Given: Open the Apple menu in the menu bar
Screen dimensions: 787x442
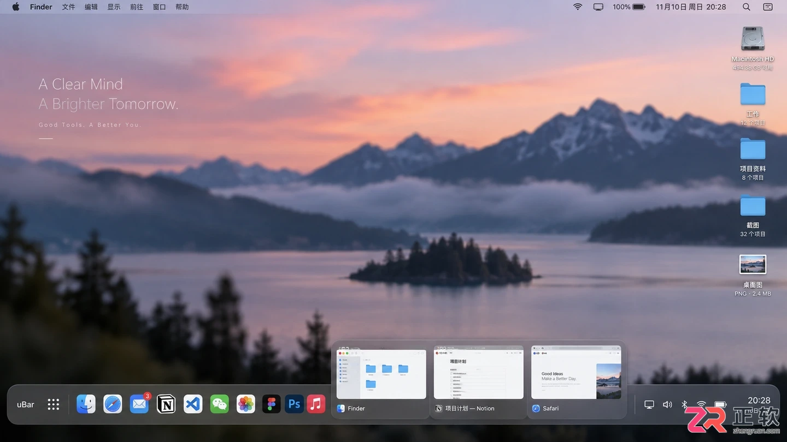Looking at the screenshot, I should pos(16,7).
